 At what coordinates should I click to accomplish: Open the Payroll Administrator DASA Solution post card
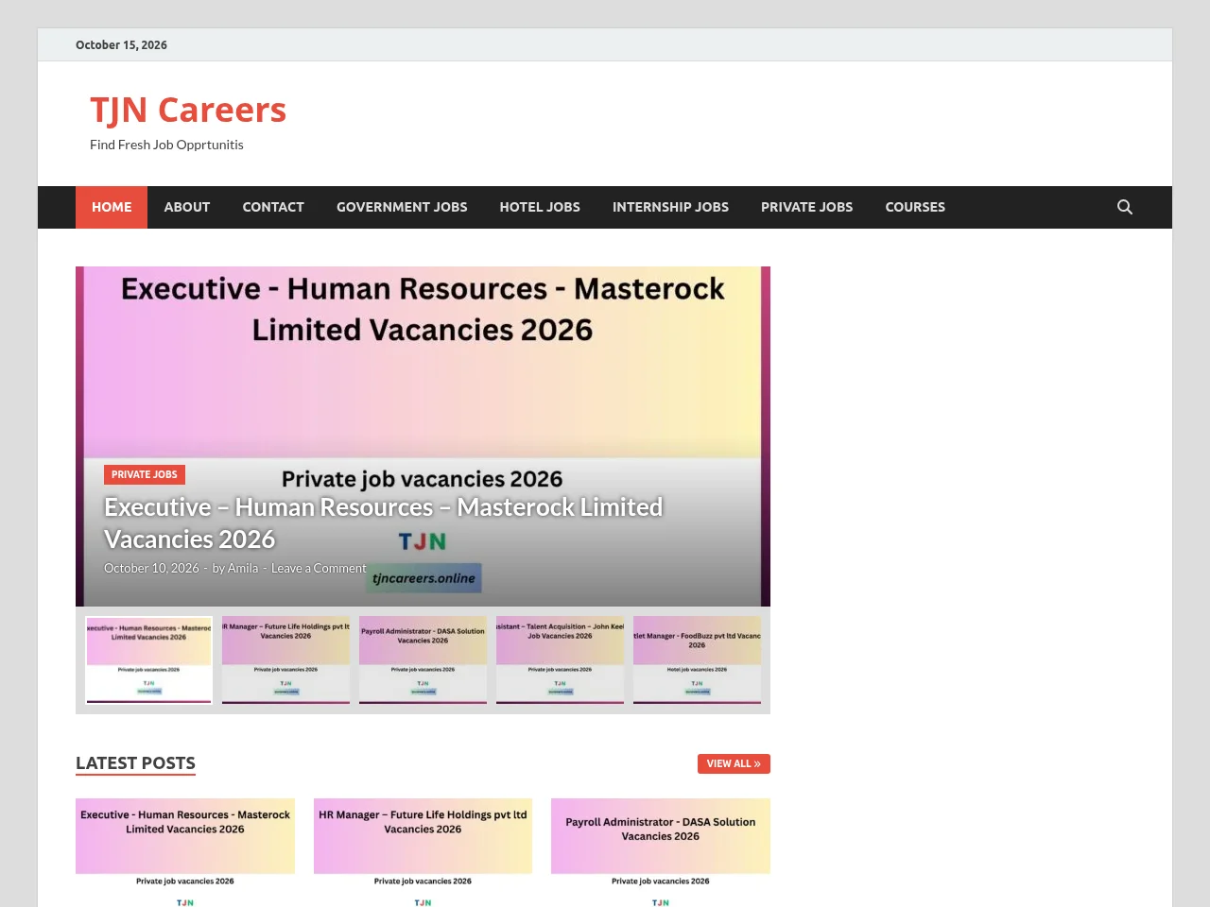[661, 852]
